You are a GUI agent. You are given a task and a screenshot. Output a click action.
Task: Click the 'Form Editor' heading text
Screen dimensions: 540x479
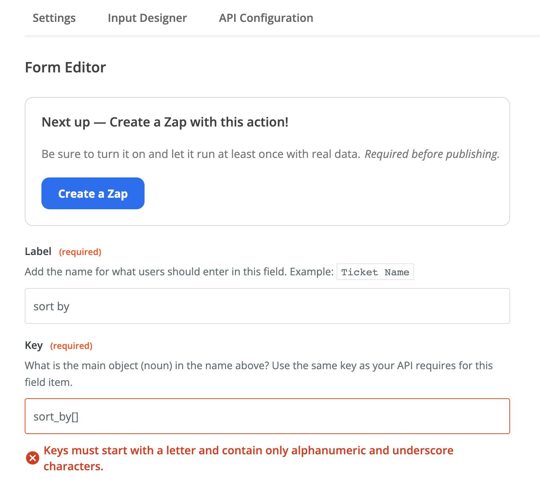(65, 68)
